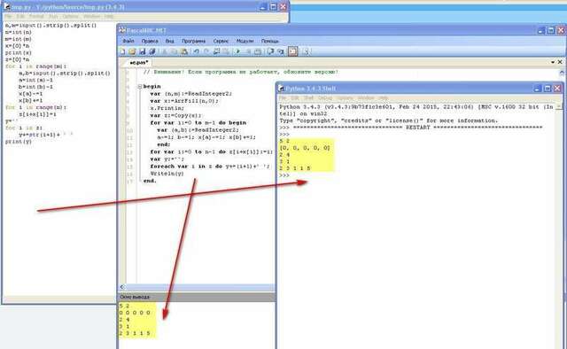Viewport: 567px width, 349px height.
Task: Click the editor horizontal scrollbar left arrow
Action: 122,287
